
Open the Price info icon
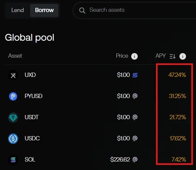pos(134,56)
